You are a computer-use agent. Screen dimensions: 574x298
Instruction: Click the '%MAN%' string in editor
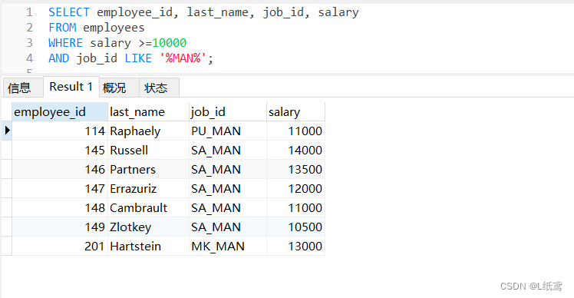pyautogui.click(x=183, y=58)
